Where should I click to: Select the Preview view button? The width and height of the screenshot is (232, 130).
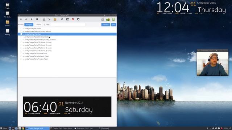pos(105,25)
